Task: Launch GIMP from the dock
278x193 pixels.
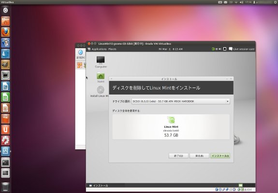Action: click(5, 64)
